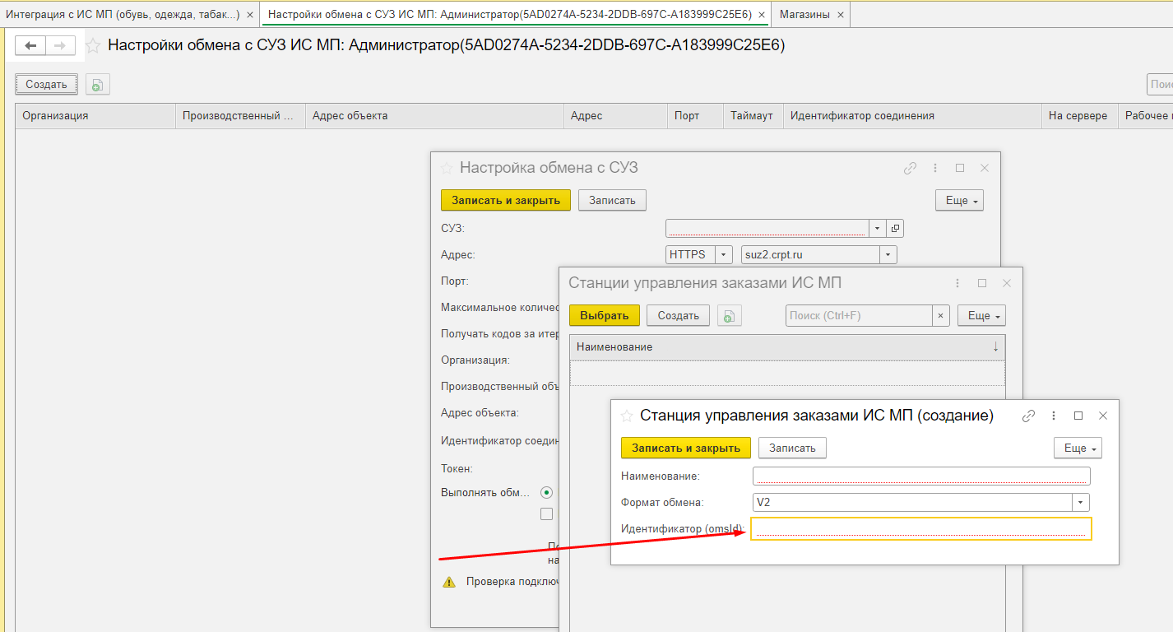
Task: Click the Адрес объекта column header
Action: [x=434, y=116]
